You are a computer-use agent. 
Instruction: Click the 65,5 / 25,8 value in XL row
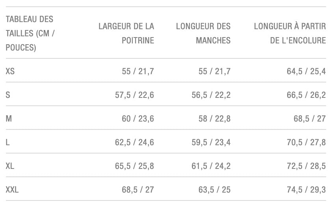coord(134,166)
